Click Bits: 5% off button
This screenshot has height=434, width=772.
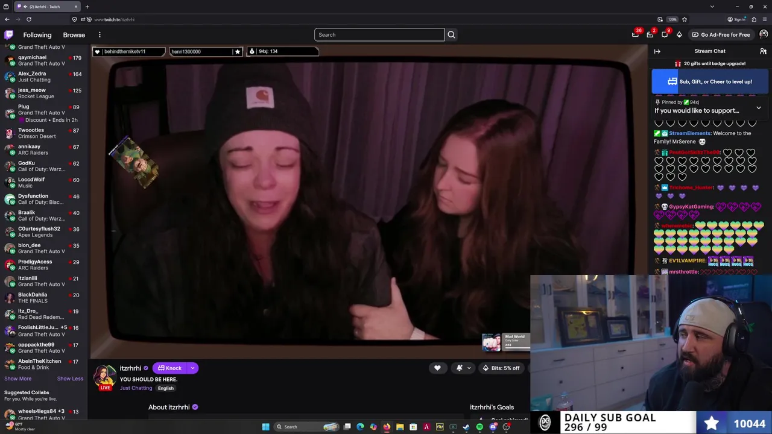pyautogui.click(x=501, y=368)
